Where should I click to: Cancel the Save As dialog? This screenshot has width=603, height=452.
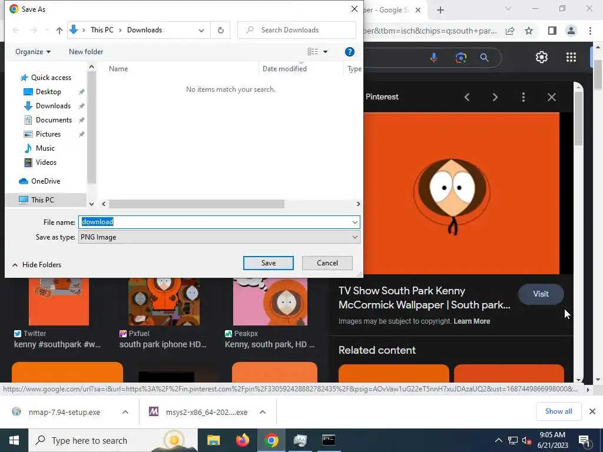point(327,263)
